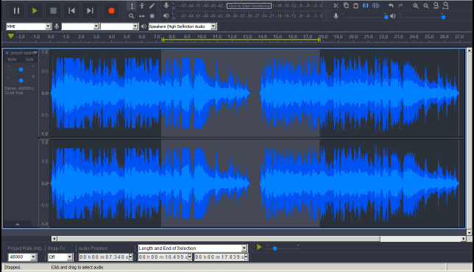This screenshot has height=272, width=474.
Task: Click the Silence audio icon
Action: click(x=376, y=6)
